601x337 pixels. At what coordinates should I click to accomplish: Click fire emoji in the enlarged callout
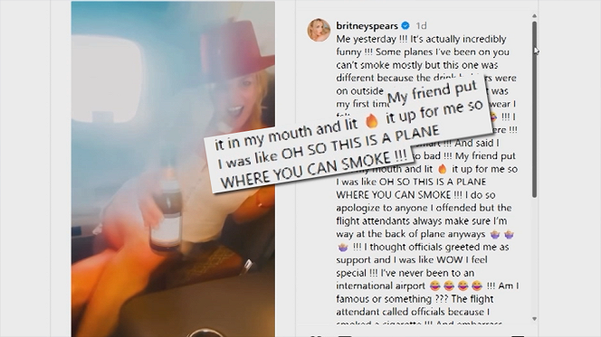point(371,121)
